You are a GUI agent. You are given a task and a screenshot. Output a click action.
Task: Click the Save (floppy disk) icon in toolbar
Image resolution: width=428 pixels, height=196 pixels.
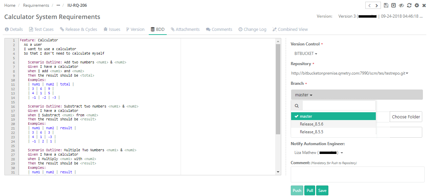pos(386,5)
